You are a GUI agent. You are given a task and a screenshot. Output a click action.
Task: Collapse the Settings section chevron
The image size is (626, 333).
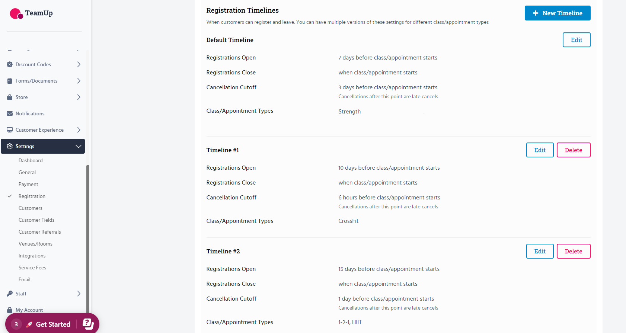(x=79, y=146)
